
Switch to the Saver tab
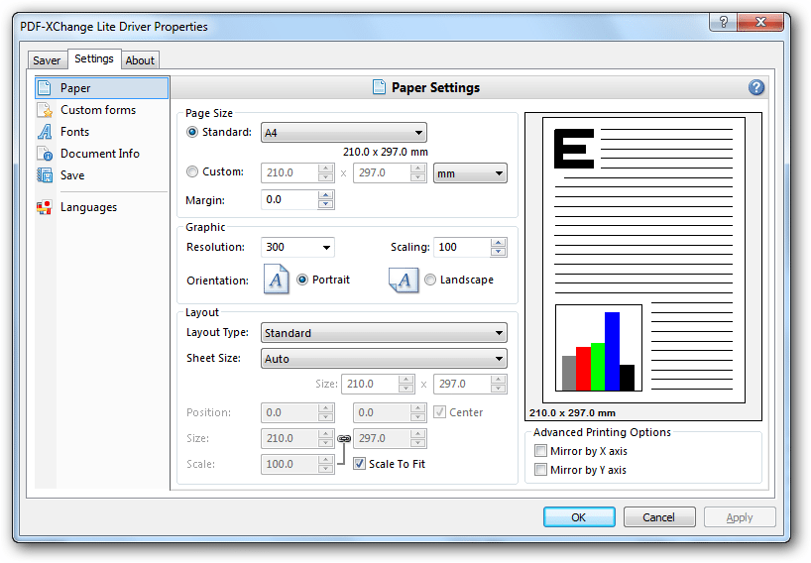(x=47, y=60)
